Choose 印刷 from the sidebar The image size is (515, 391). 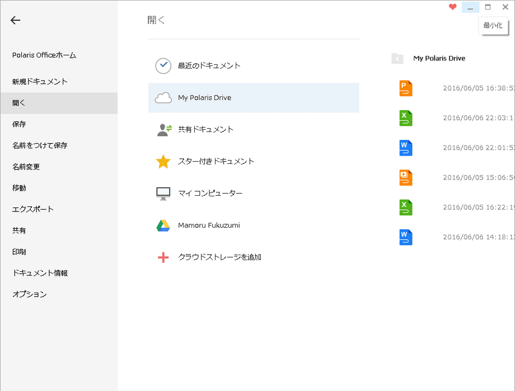[x=59, y=252]
